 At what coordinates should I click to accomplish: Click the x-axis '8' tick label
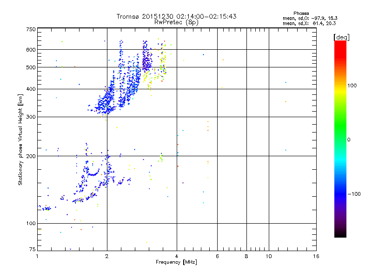coord(246,256)
